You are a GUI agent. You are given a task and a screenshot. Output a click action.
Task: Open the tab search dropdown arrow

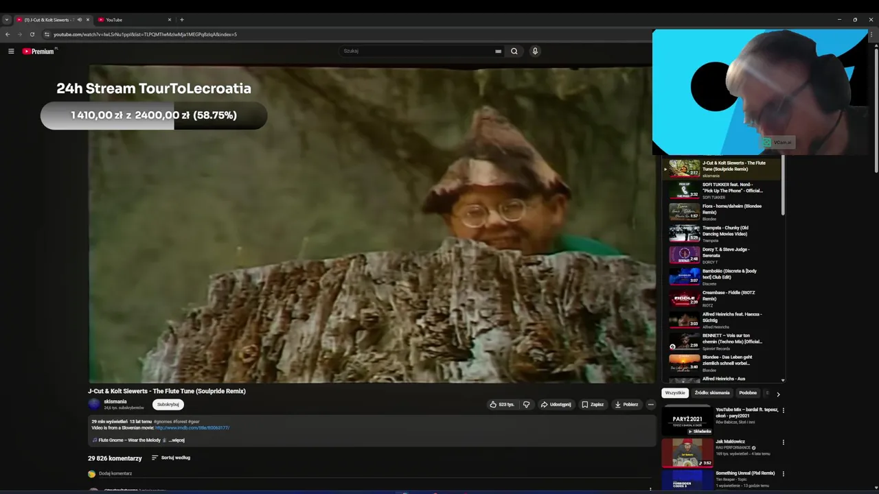(x=6, y=20)
